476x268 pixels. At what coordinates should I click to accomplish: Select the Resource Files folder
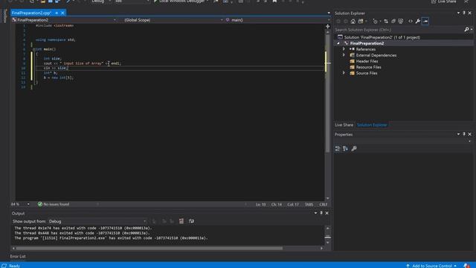(368, 67)
